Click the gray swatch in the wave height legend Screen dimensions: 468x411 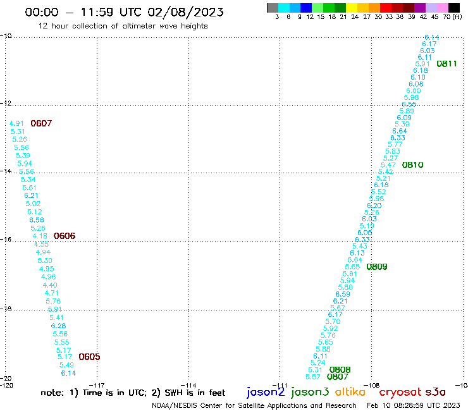273,8
